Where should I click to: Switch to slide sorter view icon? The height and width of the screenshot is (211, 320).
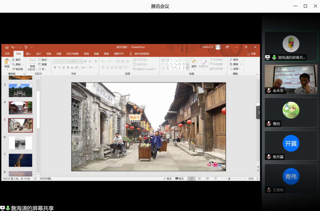click(x=199, y=179)
